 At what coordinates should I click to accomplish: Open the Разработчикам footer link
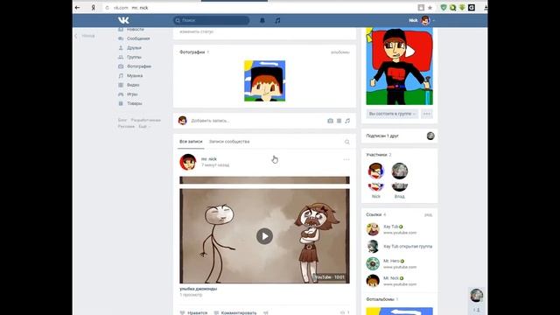(x=146, y=120)
